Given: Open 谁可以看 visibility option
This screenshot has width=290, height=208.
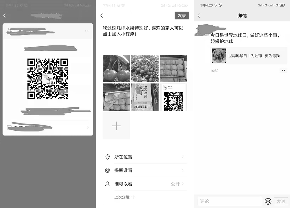Looking at the screenshot, I should click(144, 184).
